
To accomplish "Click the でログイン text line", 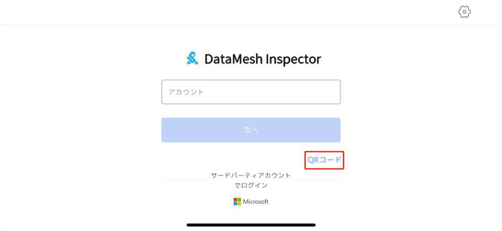I will click(251, 185).
